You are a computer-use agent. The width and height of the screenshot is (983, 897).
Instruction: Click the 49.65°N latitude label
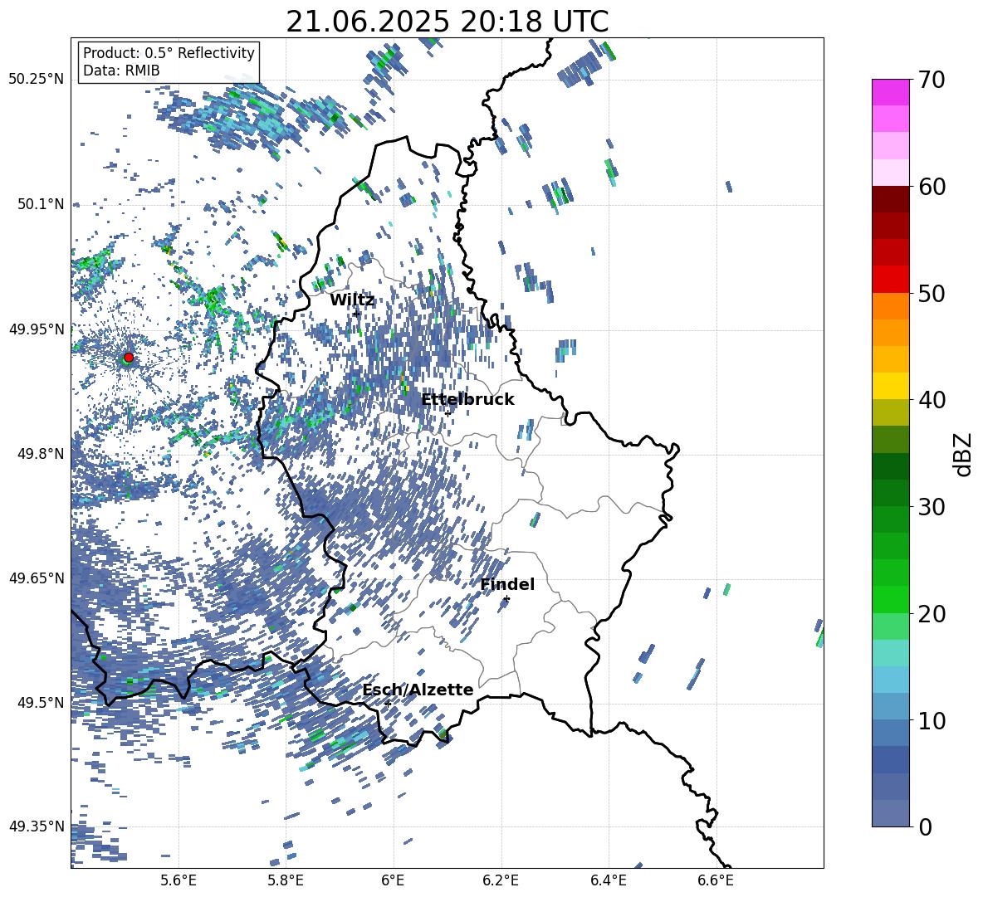click(x=36, y=578)
